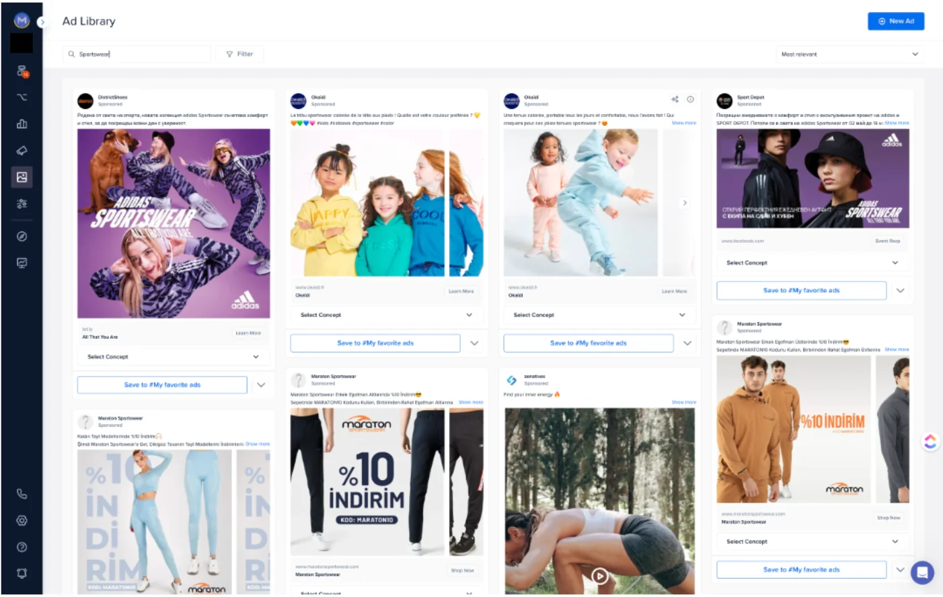Play the zenatives forest video ad
Screen dimensions: 943x597
(x=599, y=575)
